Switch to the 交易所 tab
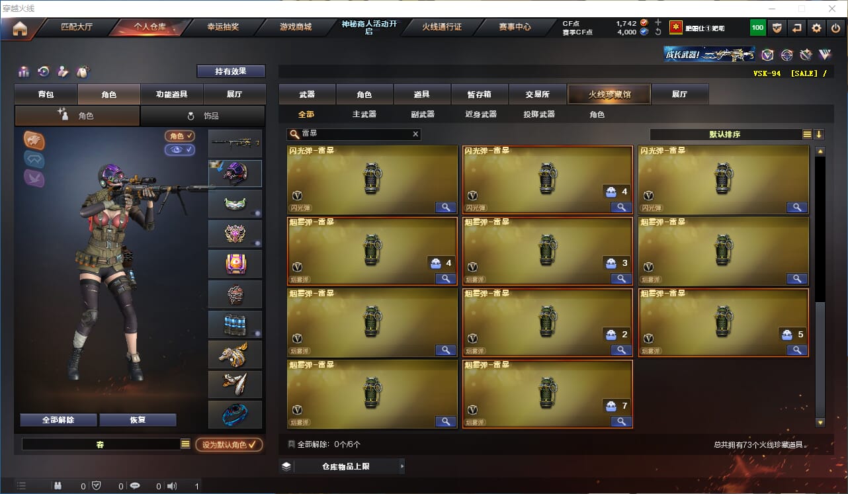Screen dimensions: 848x494 click(538, 95)
